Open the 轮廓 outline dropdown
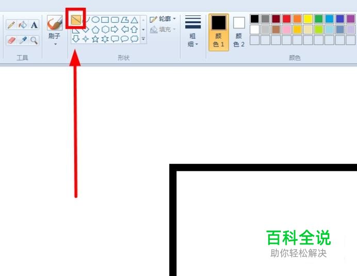 [x=163, y=19]
